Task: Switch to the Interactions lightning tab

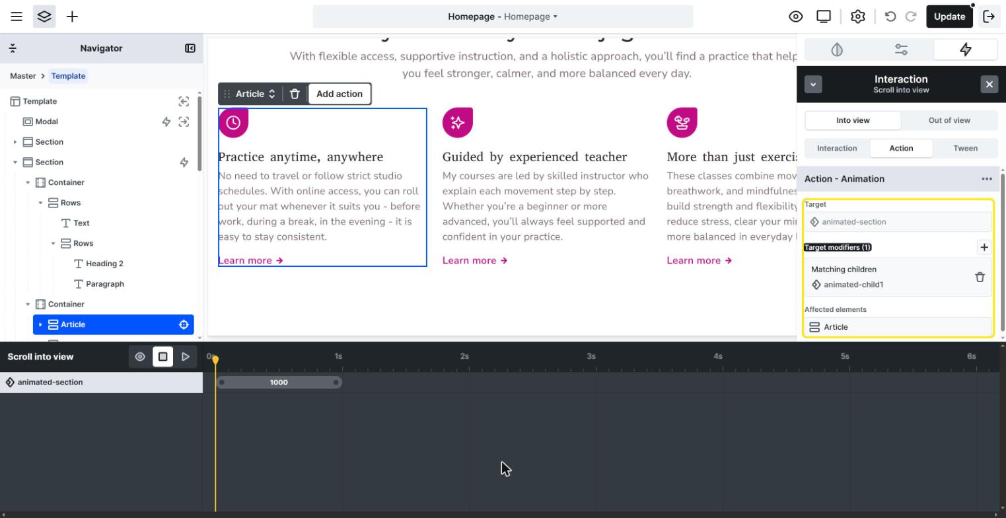Action: 966,50
